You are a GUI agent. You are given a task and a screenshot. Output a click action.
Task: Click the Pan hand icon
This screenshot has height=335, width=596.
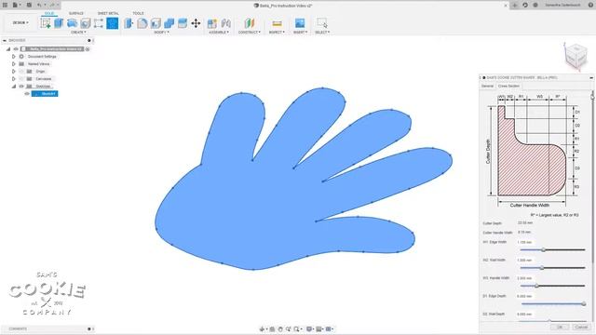(280, 328)
